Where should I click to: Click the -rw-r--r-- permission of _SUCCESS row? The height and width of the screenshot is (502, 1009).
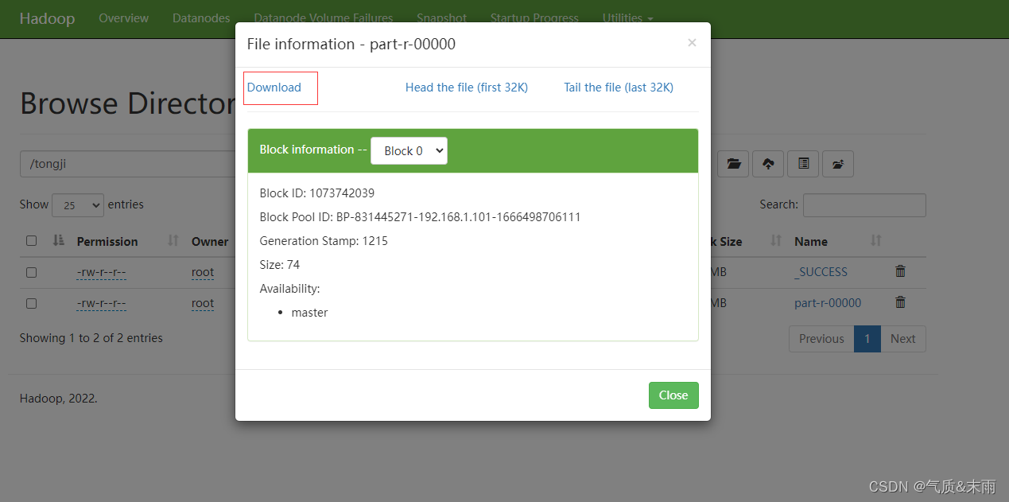pos(102,272)
